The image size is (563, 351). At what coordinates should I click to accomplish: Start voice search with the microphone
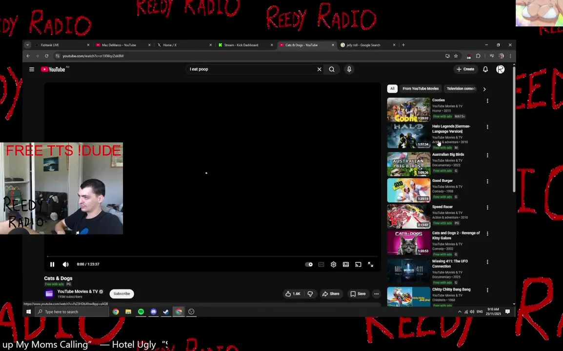point(349,69)
